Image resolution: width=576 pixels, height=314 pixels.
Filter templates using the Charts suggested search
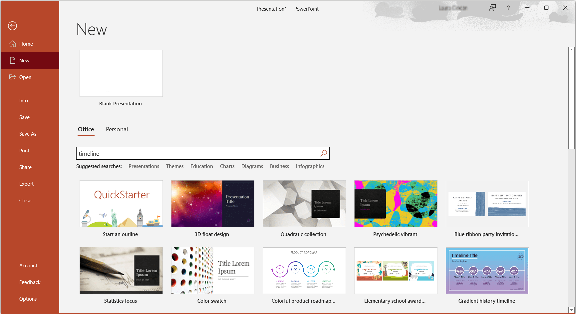227,166
